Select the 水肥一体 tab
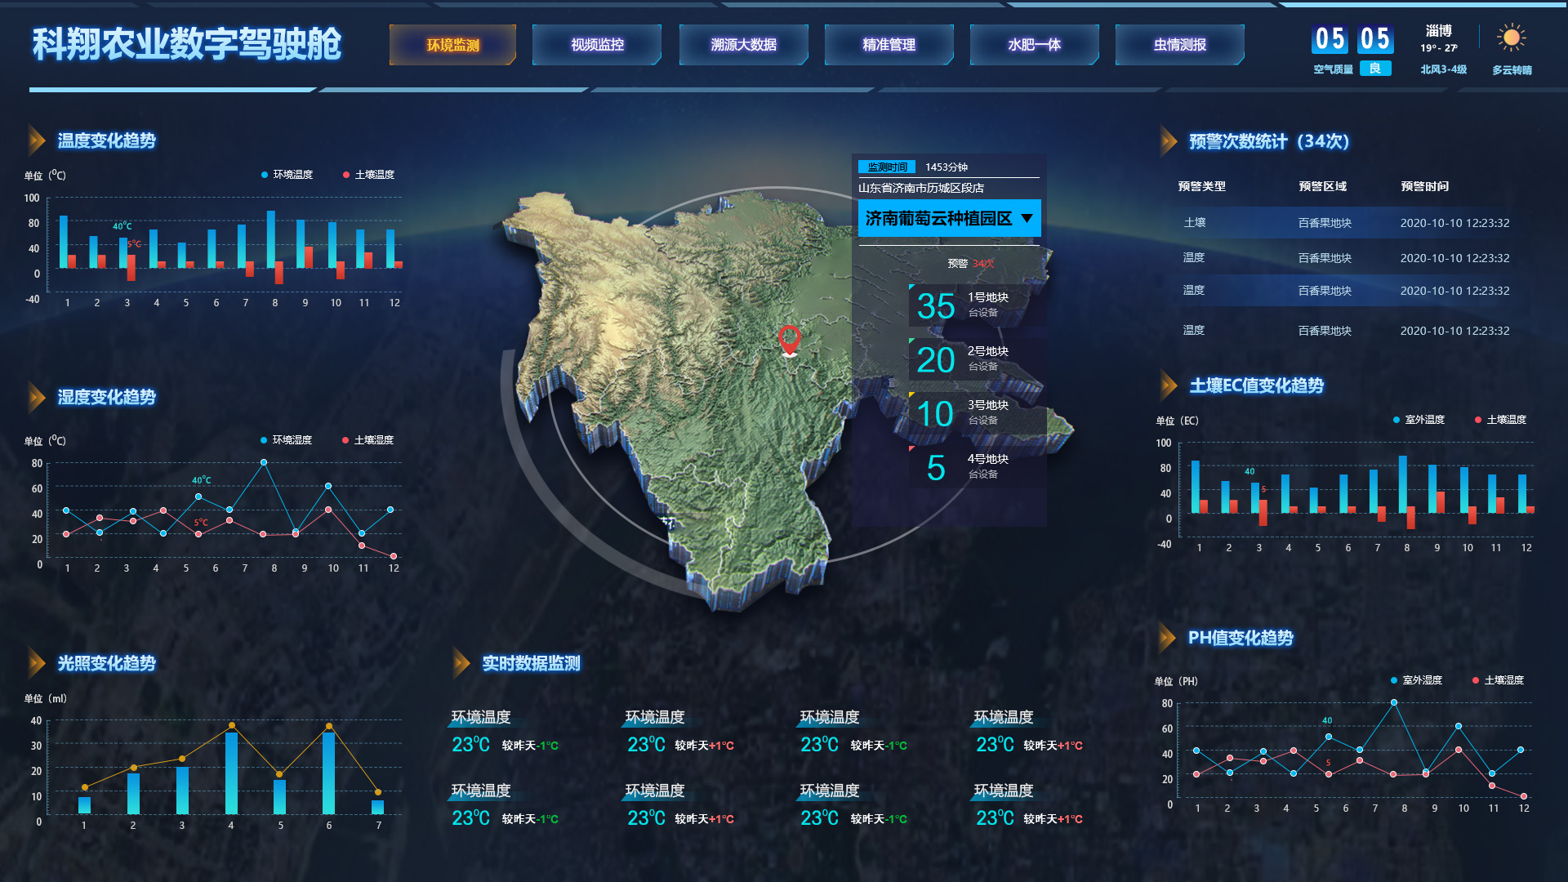 [x=1034, y=45]
